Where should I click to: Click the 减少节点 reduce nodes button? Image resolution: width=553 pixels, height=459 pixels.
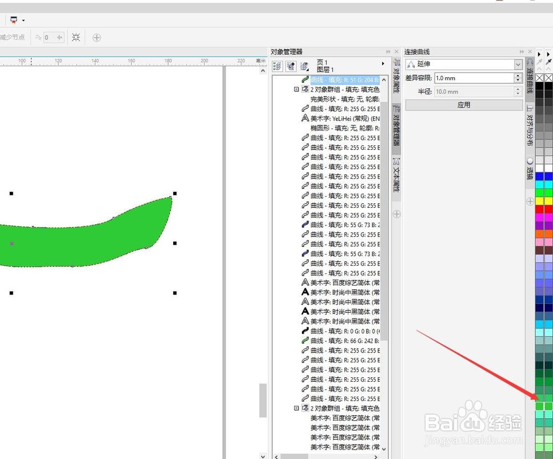12,37
